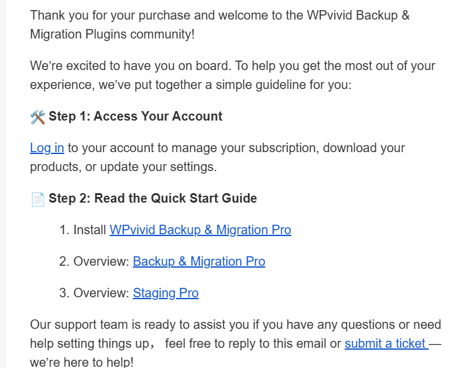
Task: Click the Overview label before Backup & Migration Pro
Action: 101,262
